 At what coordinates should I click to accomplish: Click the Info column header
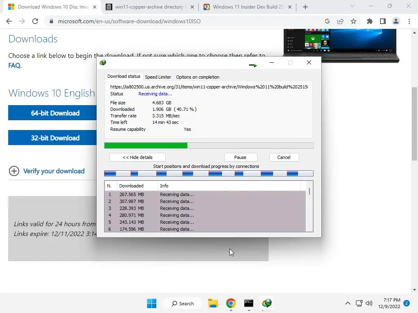[x=229, y=186]
